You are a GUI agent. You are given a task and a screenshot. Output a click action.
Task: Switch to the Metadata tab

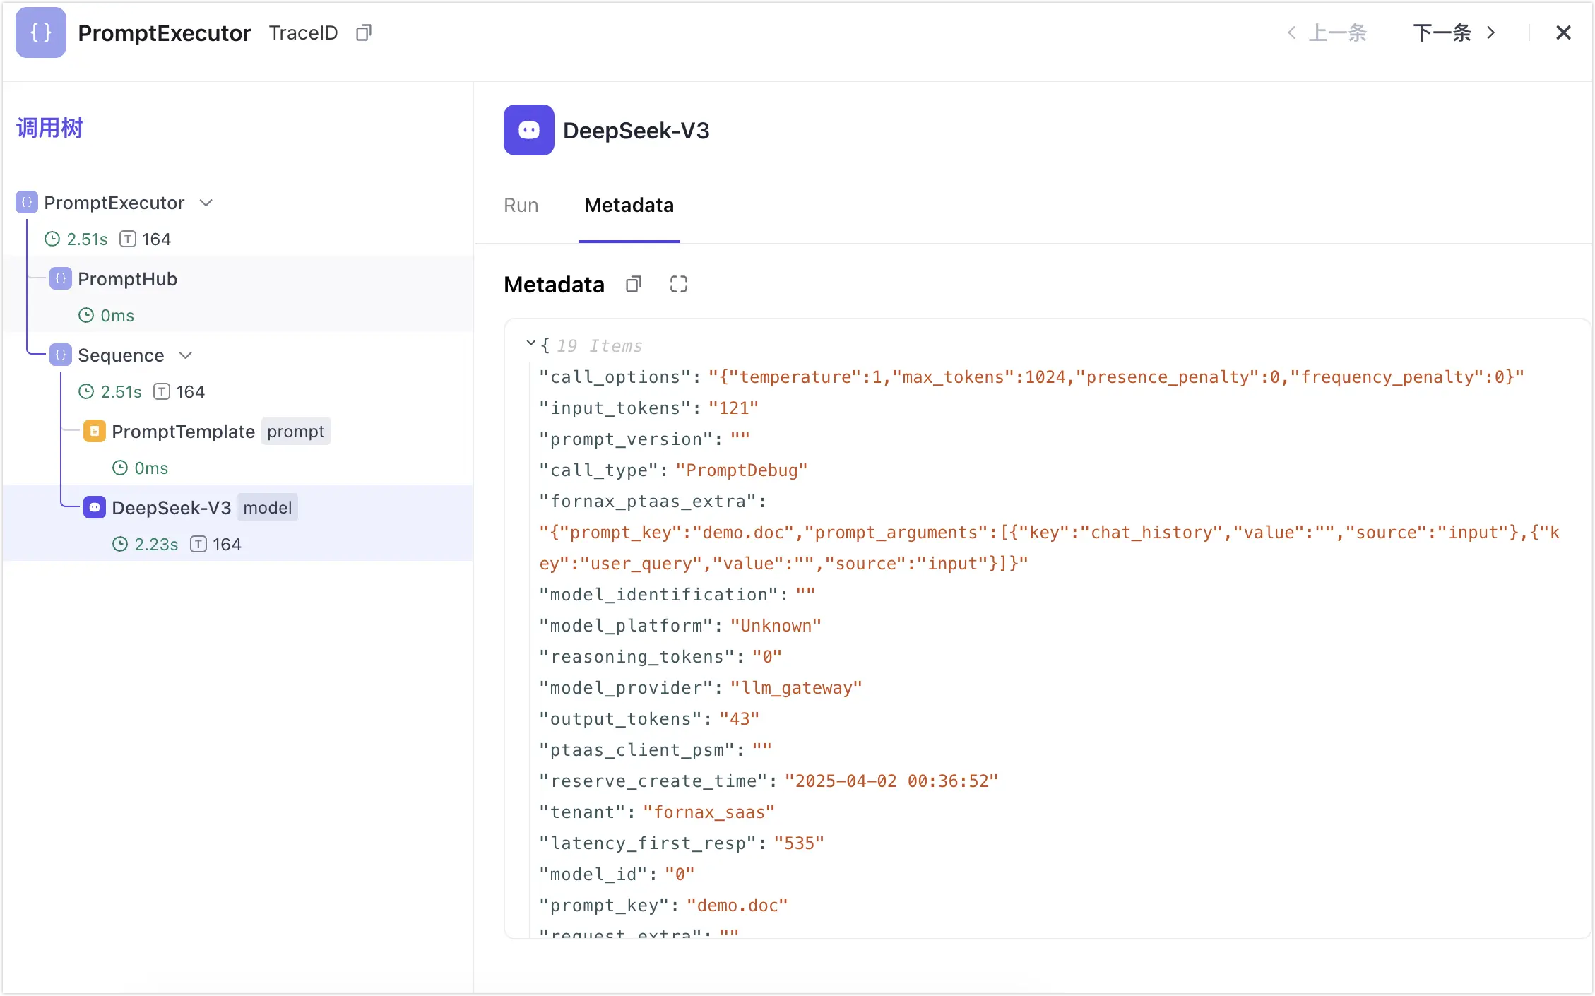coord(629,205)
